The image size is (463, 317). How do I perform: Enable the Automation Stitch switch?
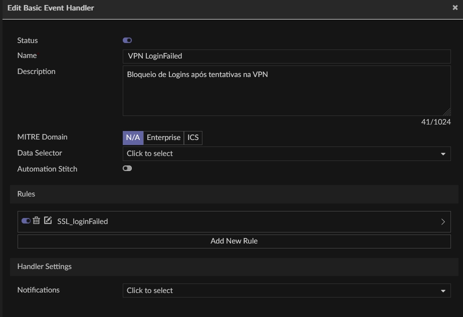(x=127, y=169)
